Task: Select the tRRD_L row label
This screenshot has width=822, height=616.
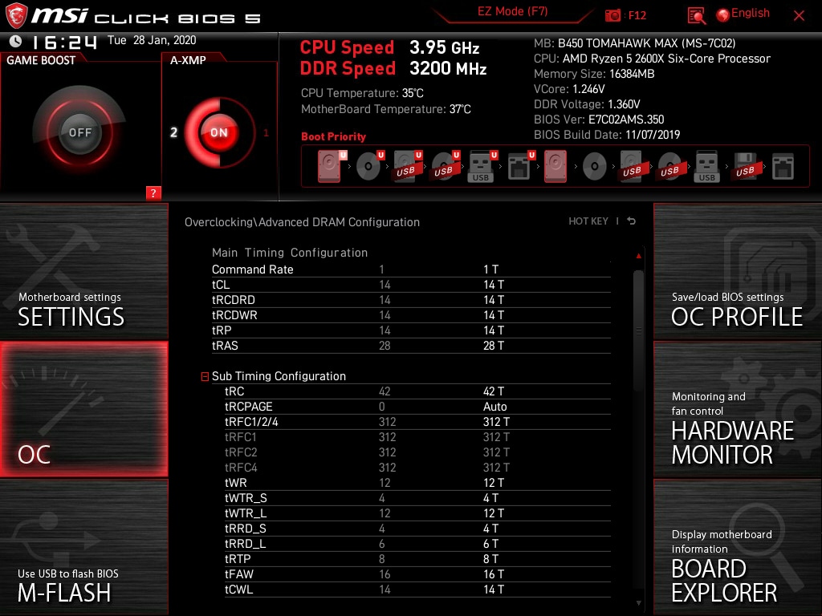Action: [x=246, y=544]
